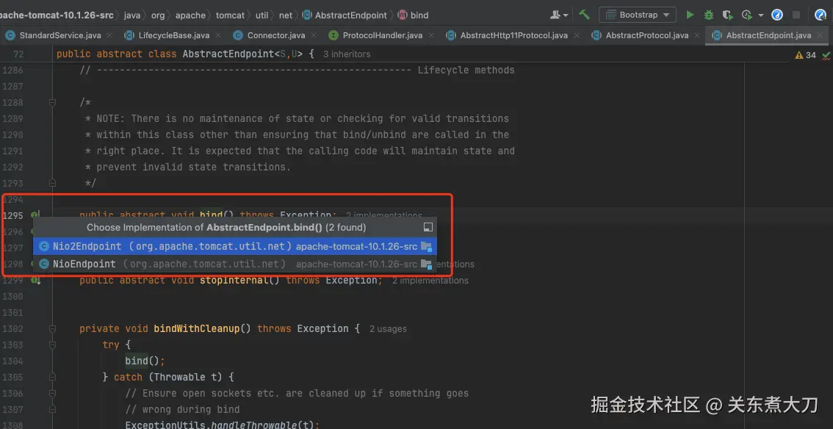Debug Bootstrap with the bug icon

point(708,15)
